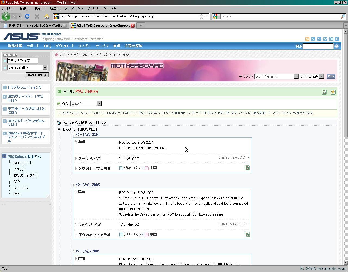The image size is (348, 272).
Task: Click the vertical page scrollbar track
Action: [x=346, y=191]
